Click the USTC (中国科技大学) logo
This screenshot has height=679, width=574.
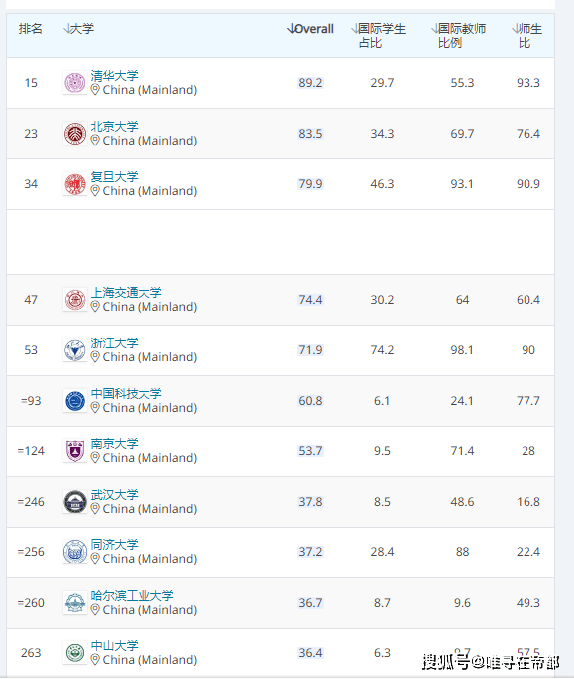click(75, 401)
